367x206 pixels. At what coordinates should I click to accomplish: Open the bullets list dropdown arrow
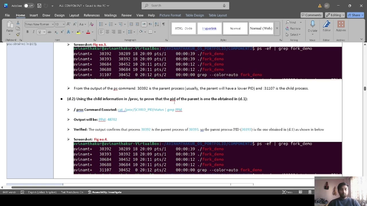click(x=106, y=24)
